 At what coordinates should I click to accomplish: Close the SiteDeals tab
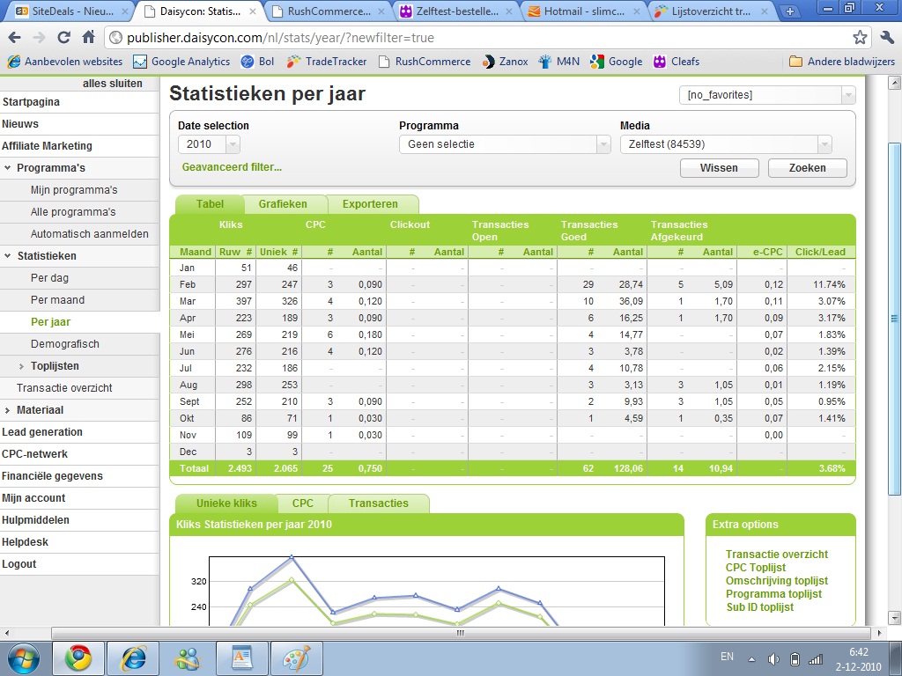(x=125, y=11)
